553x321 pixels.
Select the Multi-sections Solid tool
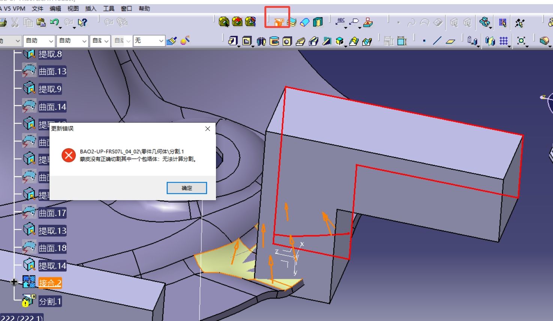(354, 41)
